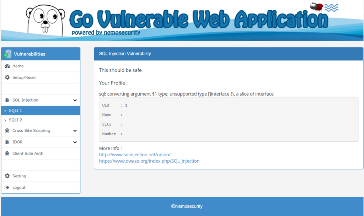This screenshot has height=216, width=364.
Task: Click the 'Name :' row in profile box
Action: pos(112,115)
